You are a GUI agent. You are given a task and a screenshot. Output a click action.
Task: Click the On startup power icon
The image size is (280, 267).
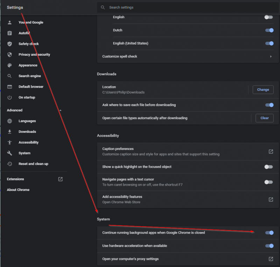[10, 97]
